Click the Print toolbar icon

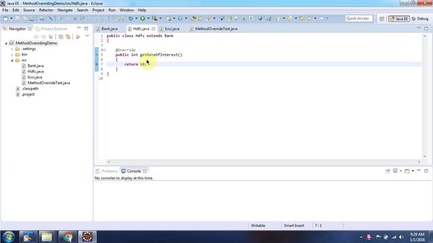pyautogui.click(x=32, y=18)
